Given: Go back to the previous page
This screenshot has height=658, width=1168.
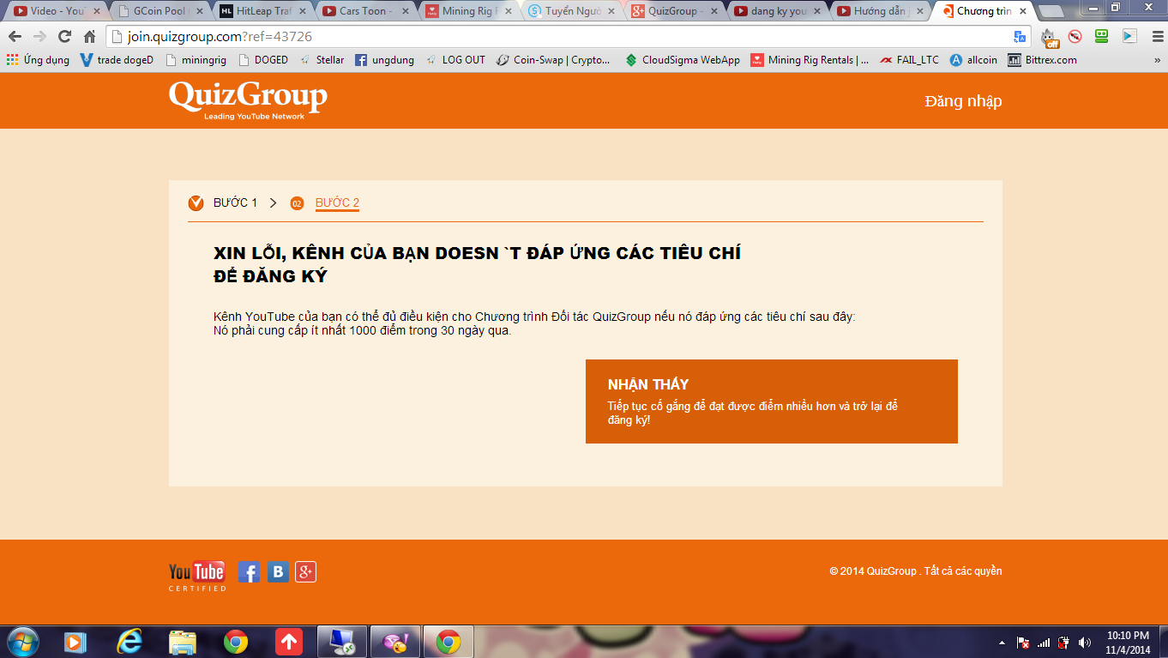Looking at the screenshot, I should pos(15,37).
